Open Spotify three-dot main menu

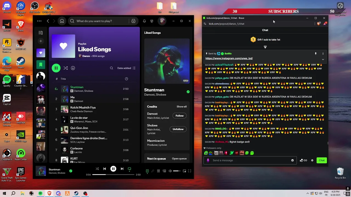[39, 21]
